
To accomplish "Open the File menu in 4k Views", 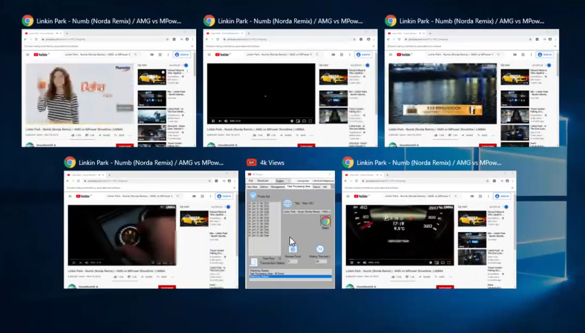I will pyautogui.click(x=251, y=181).
